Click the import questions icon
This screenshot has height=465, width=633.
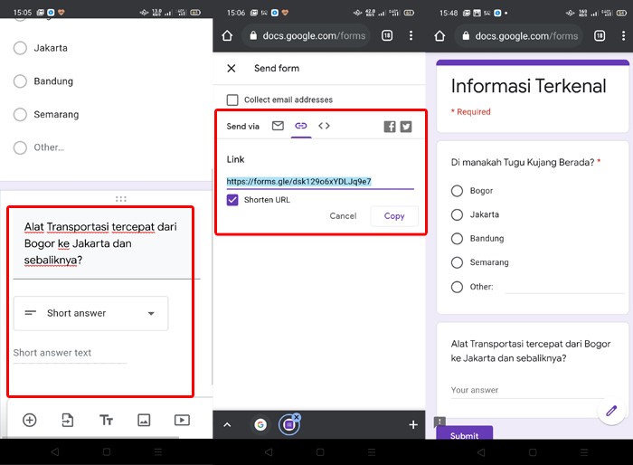point(68,420)
